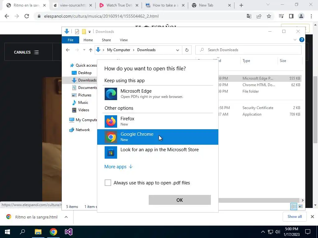Go back in File Explorer
Image resolution: width=318 pixels, height=238 pixels.
tap(68, 50)
